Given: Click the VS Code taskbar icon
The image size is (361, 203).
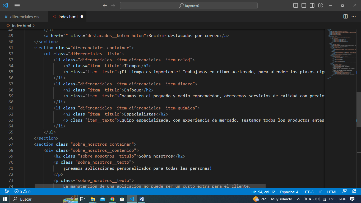Looking at the screenshot, I should point(132,199).
